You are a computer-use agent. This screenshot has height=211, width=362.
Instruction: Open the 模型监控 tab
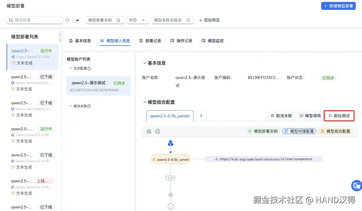[x=213, y=41]
